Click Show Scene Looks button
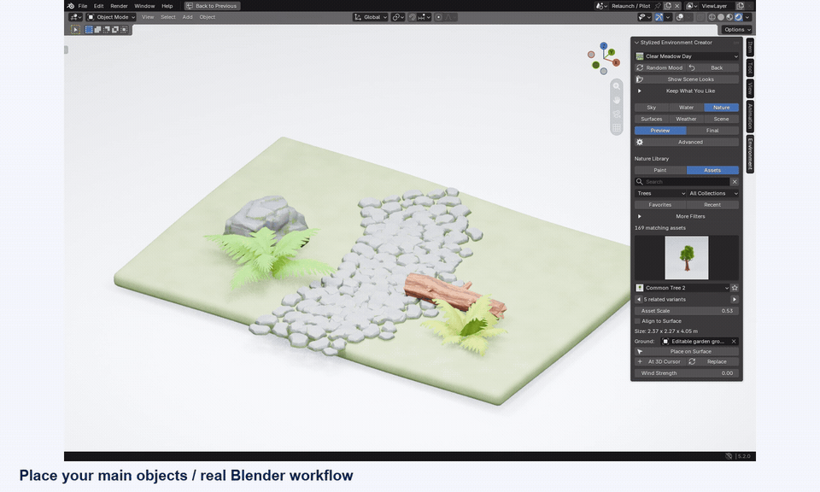This screenshot has height=492, width=820. [687, 79]
